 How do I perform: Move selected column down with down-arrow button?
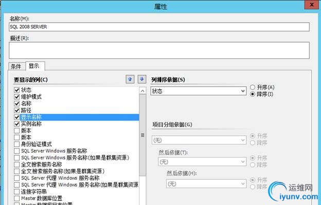pyautogui.click(x=142, y=79)
